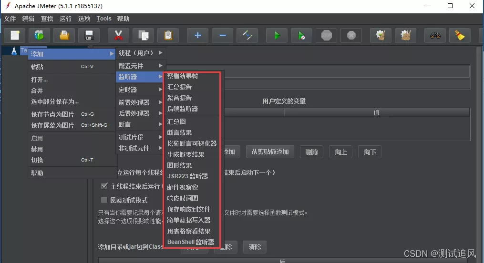Screen dimensions: 484x263
Task: Open the 帮助 menu in menu bar
Action: 123,19
